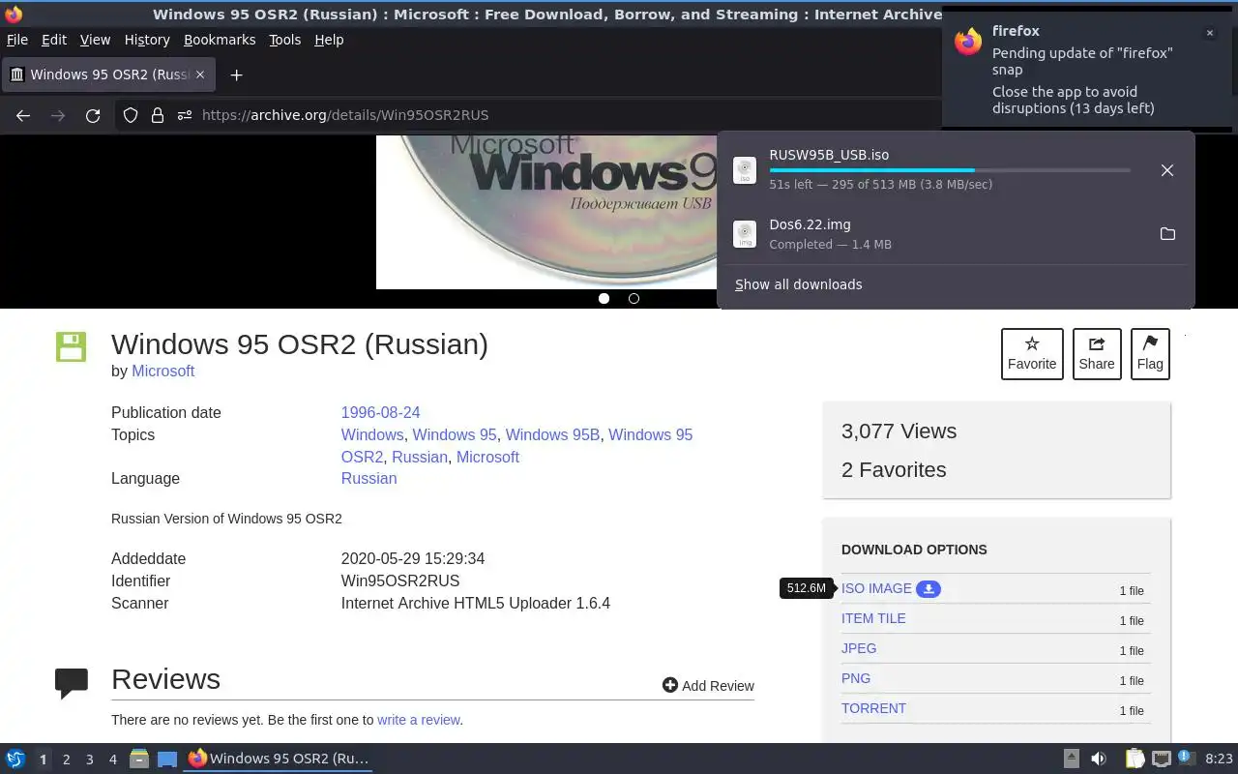Click the Favorite star button
1238x774 pixels.
coord(1032,353)
